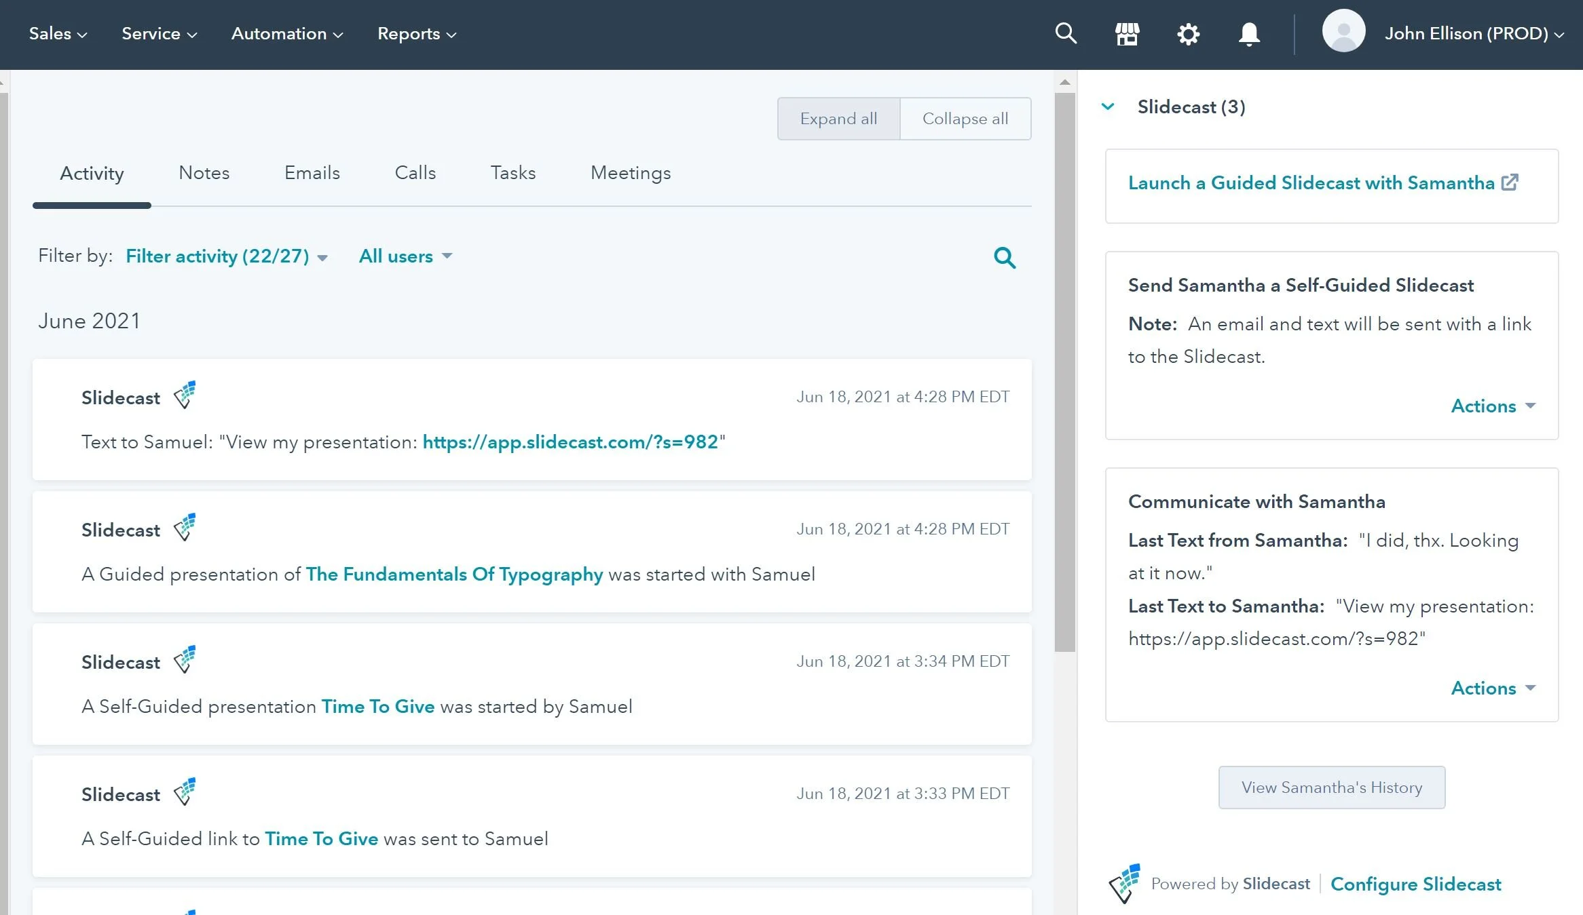
Task: Open John Ellison (PROD) account menu
Action: point(1474,33)
